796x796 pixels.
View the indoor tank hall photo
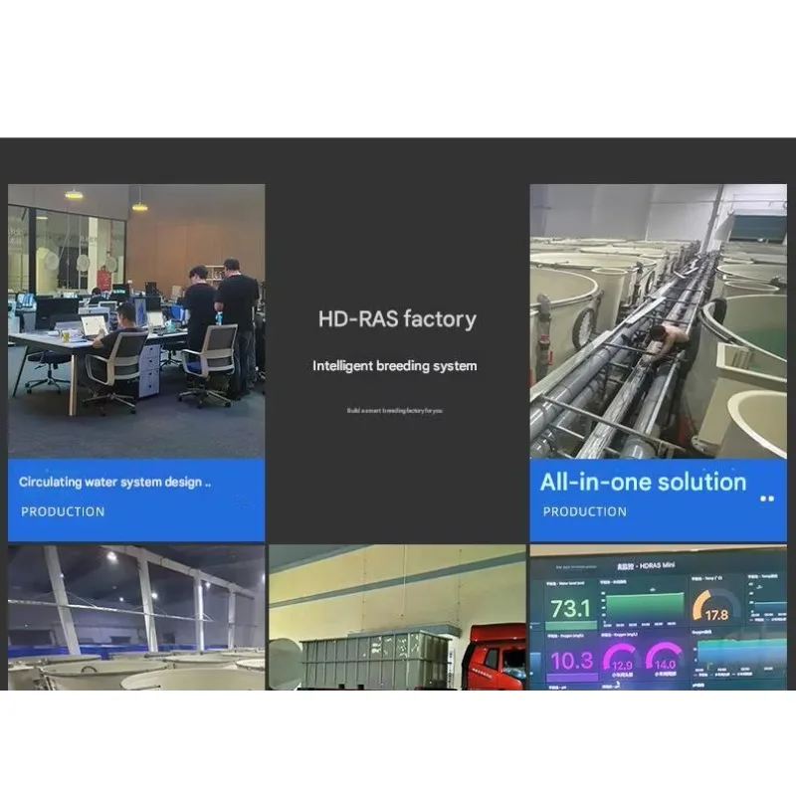coord(136,617)
